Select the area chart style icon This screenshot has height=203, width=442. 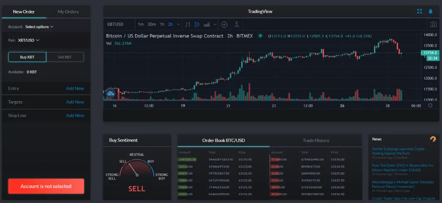206,24
